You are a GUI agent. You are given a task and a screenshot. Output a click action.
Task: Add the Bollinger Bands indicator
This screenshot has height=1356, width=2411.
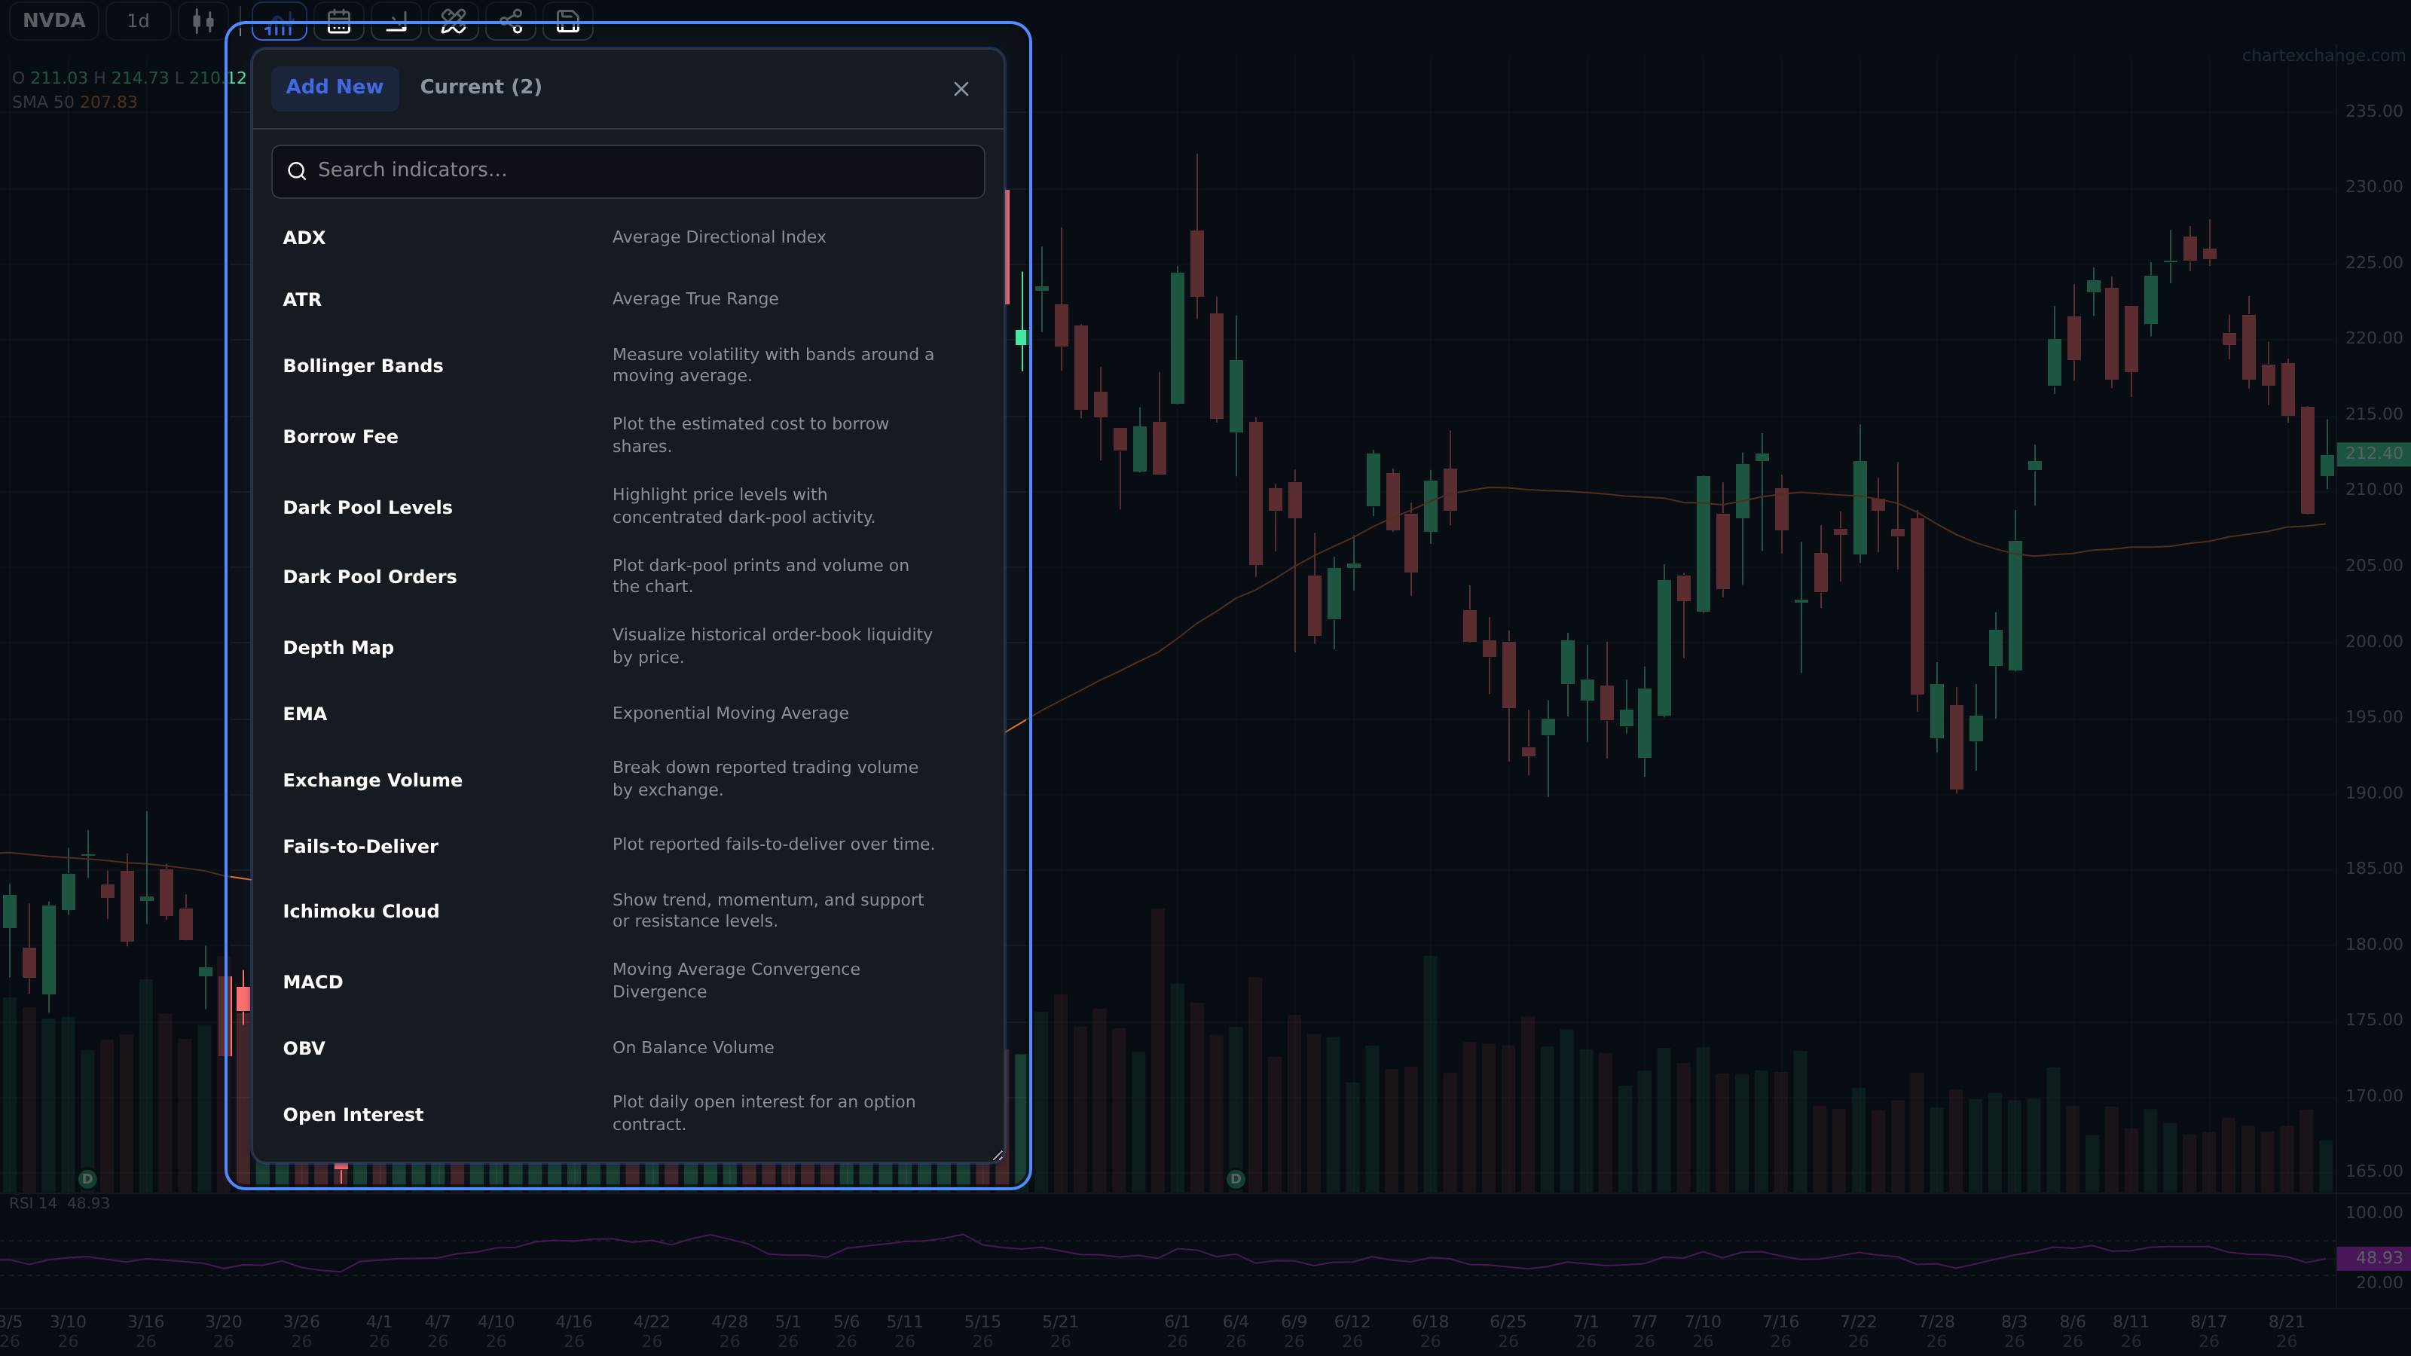point(628,366)
